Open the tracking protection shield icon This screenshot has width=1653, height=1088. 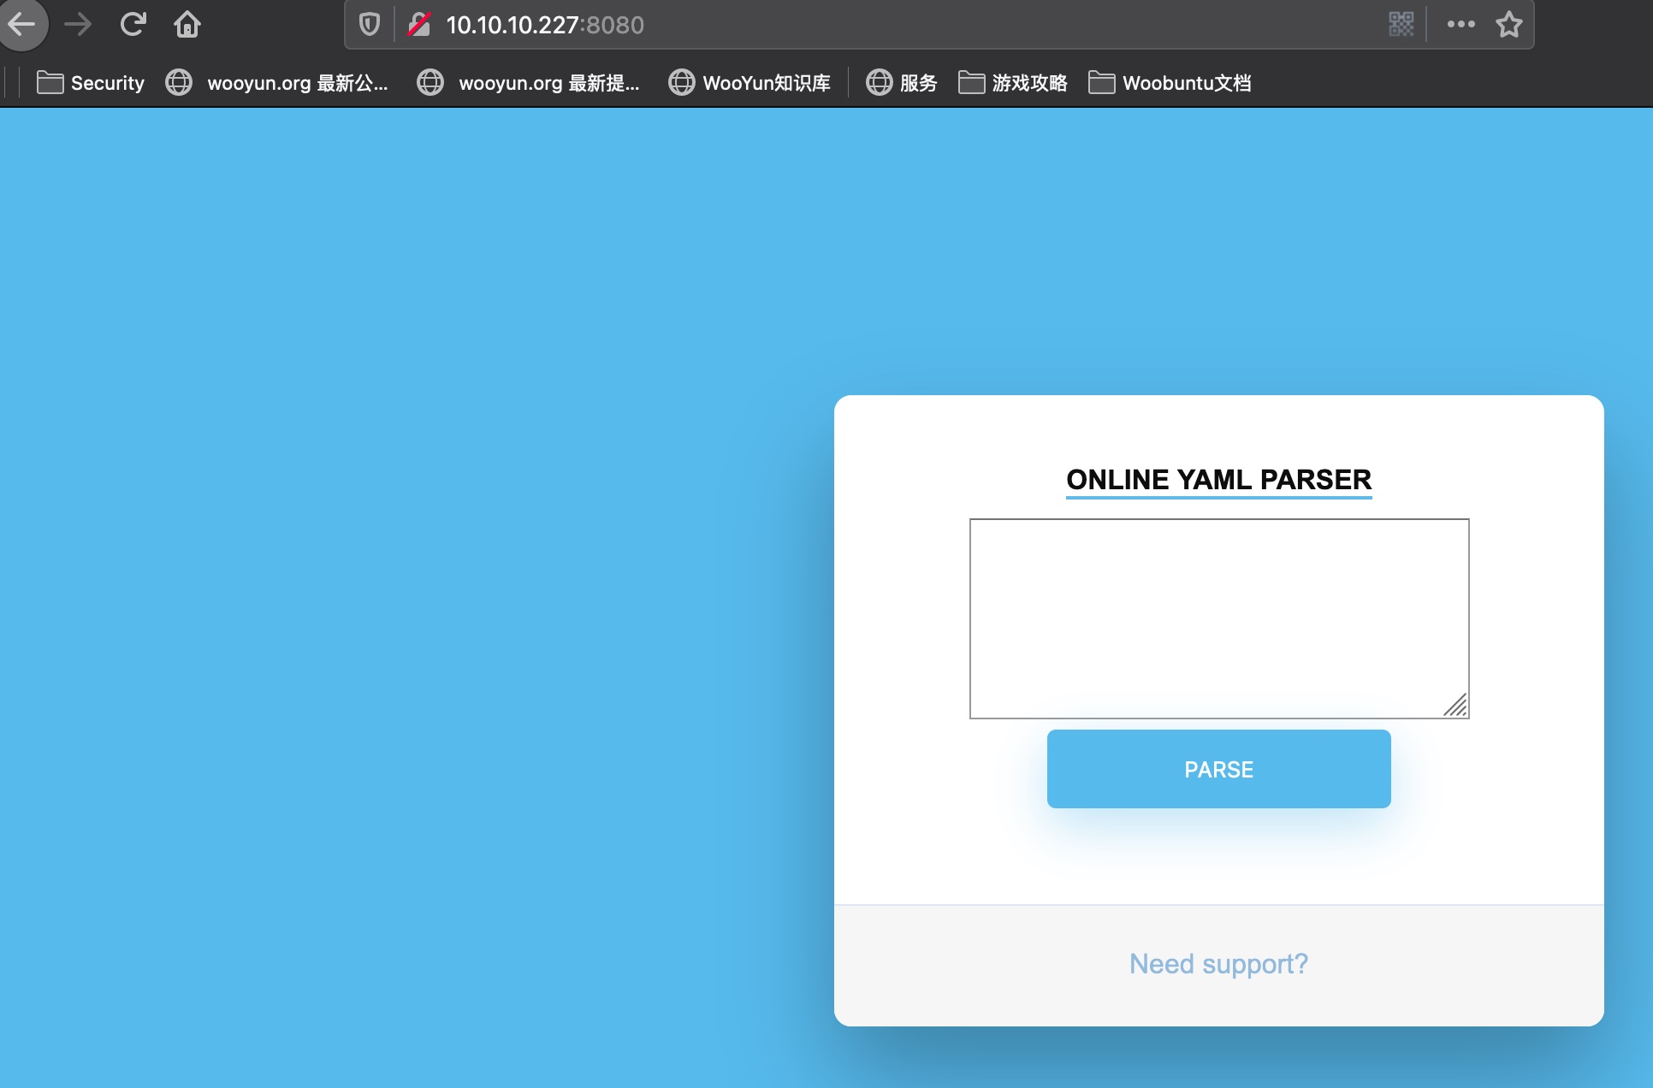coord(369,24)
